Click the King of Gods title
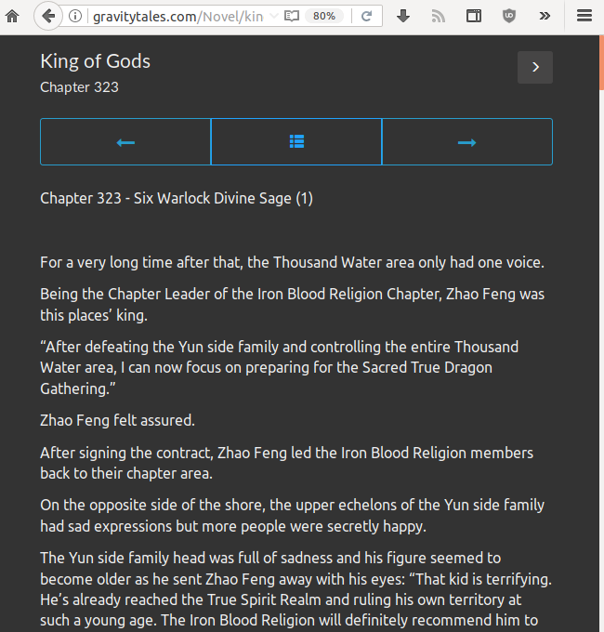The width and height of the screenshot is (604, 632). (95, 61)
